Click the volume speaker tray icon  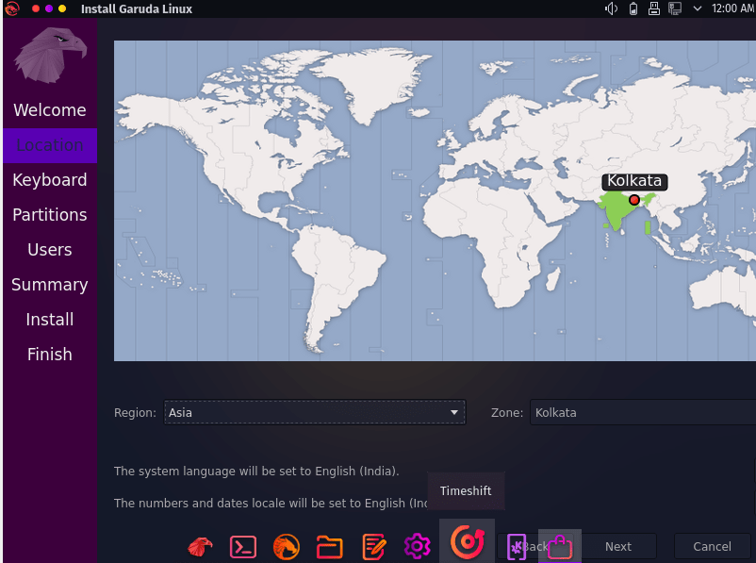coord(612,8)
